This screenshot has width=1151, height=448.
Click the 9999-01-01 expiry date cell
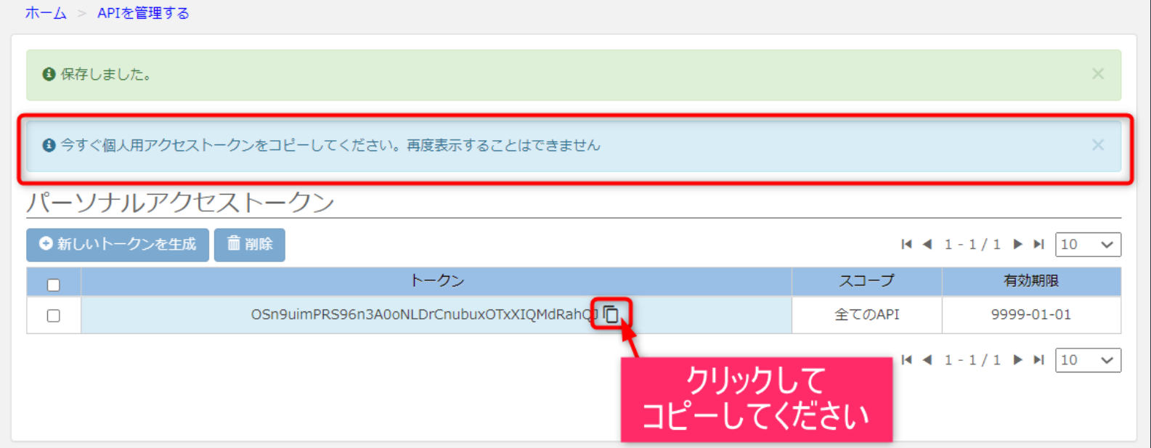pyautogui.click(x=1031, y=314)
